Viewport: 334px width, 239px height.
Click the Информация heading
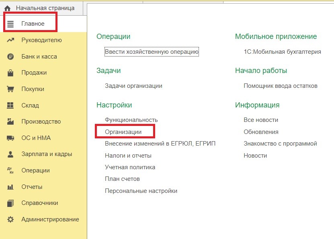[x=257, y=105]
